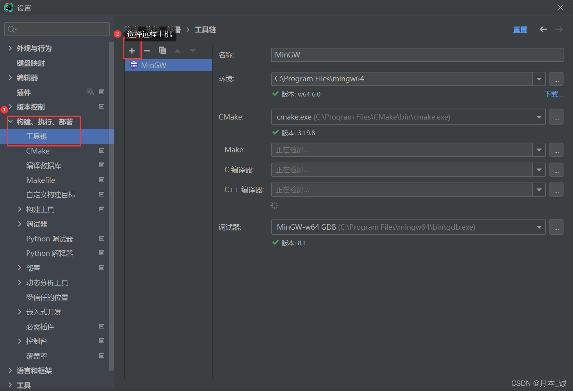Image resolution: width=573 pixels, height=391 pixels.
Task: Close the 设置 dialog with the X button
Action: pyautogui.click(x=561, y=7)
